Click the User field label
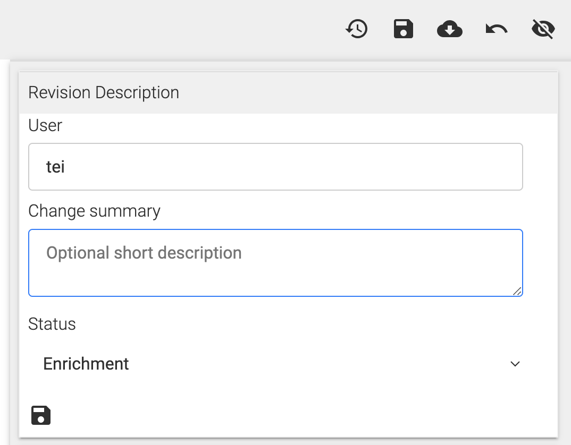This screenshot has width=571, height=445. coord(45,125)
